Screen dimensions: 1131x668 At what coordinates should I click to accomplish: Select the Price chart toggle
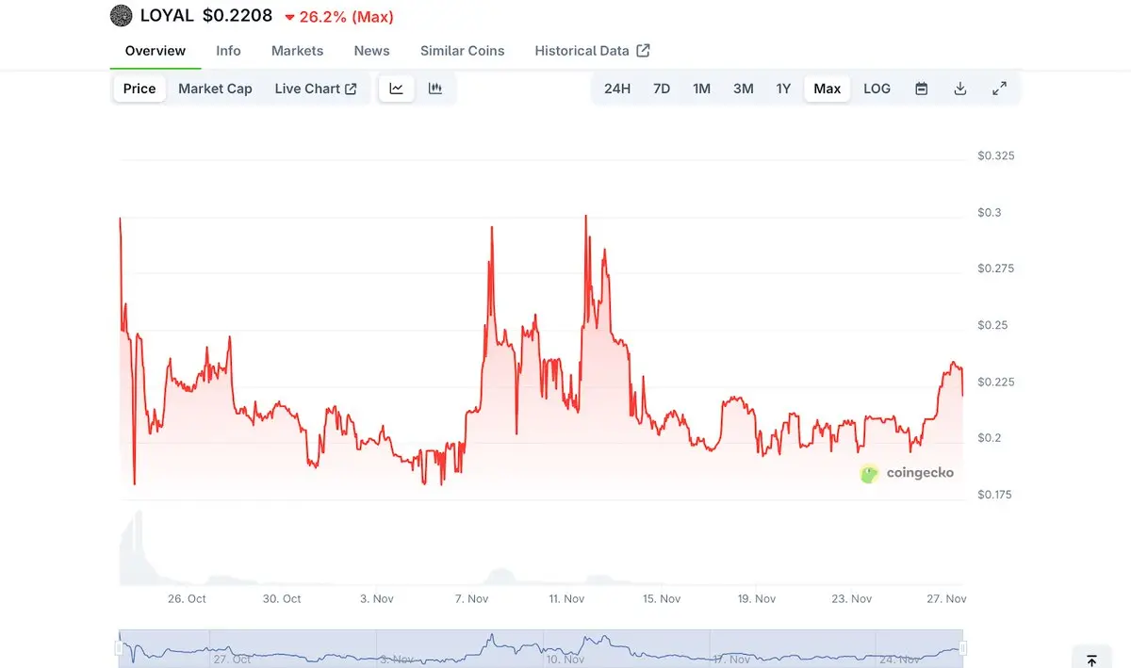tap(139, 89)
